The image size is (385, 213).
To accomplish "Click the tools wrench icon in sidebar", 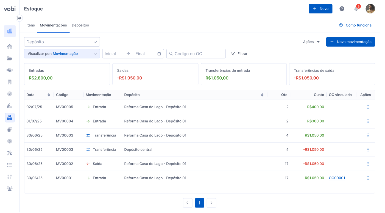I will pos(10,153).
